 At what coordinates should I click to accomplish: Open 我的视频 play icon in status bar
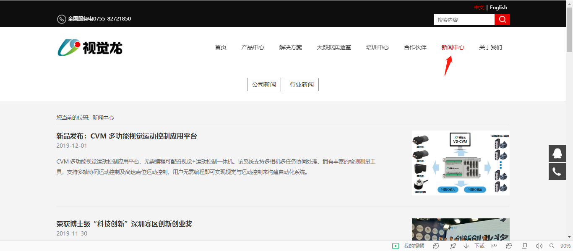point(396,246)
